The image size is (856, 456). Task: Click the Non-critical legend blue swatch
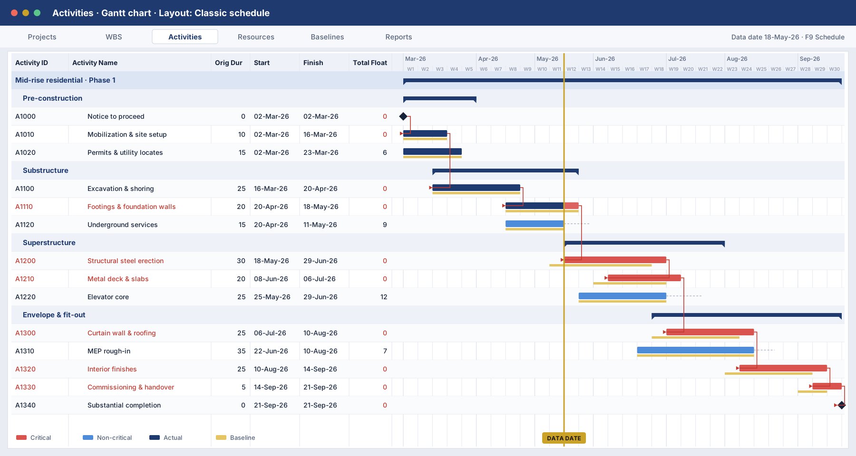pyautogui.click(x=88, y=437)
